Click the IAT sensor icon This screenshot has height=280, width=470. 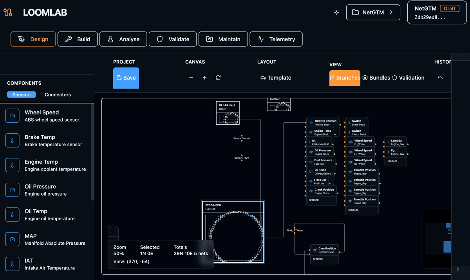click(12, 264)
